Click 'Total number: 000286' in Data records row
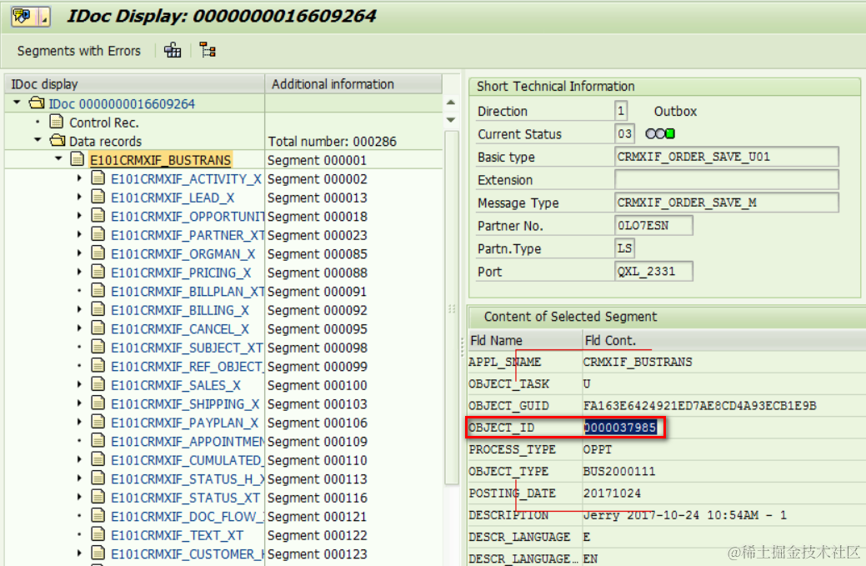 click(332, 142)
